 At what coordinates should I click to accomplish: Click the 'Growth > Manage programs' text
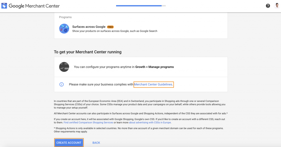154,67
